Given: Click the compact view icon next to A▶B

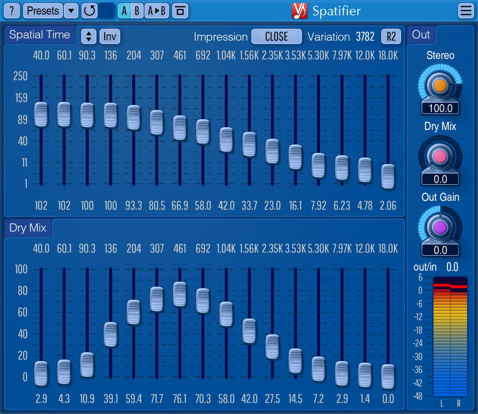Looking at the screenshot, I should click(180, 11).
